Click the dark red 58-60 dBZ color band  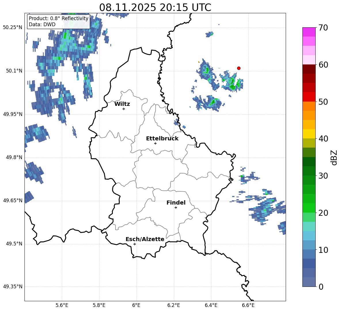pos(309,69)
